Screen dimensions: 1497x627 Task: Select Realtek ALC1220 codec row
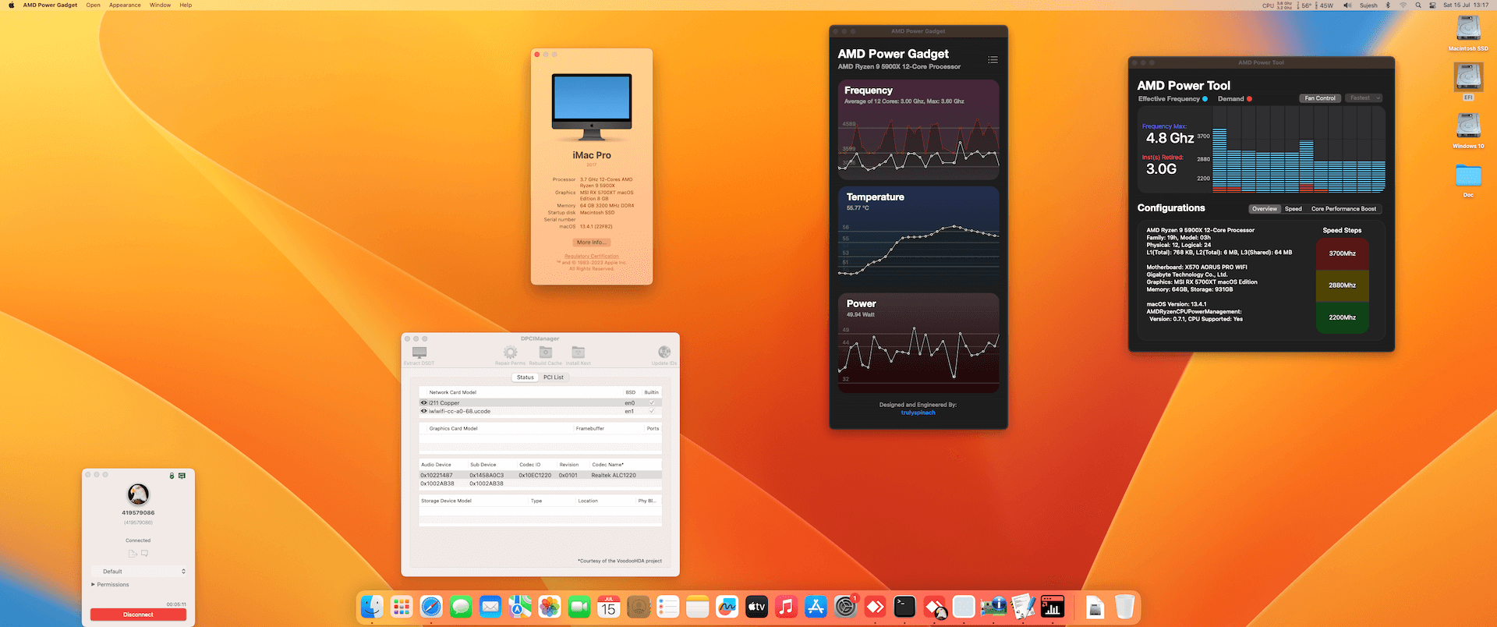point(540,475)
